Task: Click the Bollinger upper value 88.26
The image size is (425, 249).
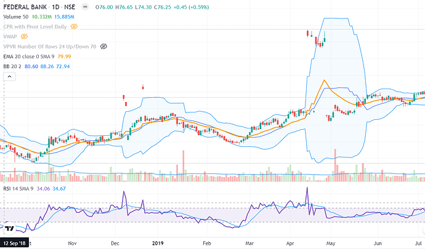Action: (x=47, y=66)
